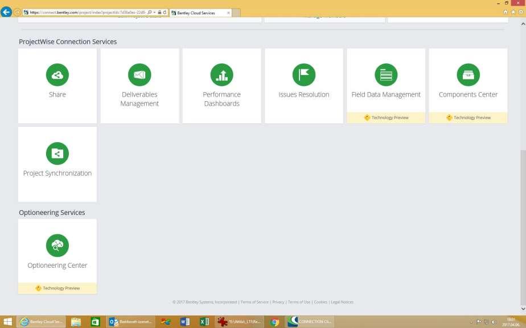Open Deliverables Management envelope icon
Viewport: 526px width, 328px height.
[139, 74]
